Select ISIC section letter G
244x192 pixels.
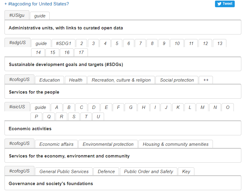click(x=131, y=107)
